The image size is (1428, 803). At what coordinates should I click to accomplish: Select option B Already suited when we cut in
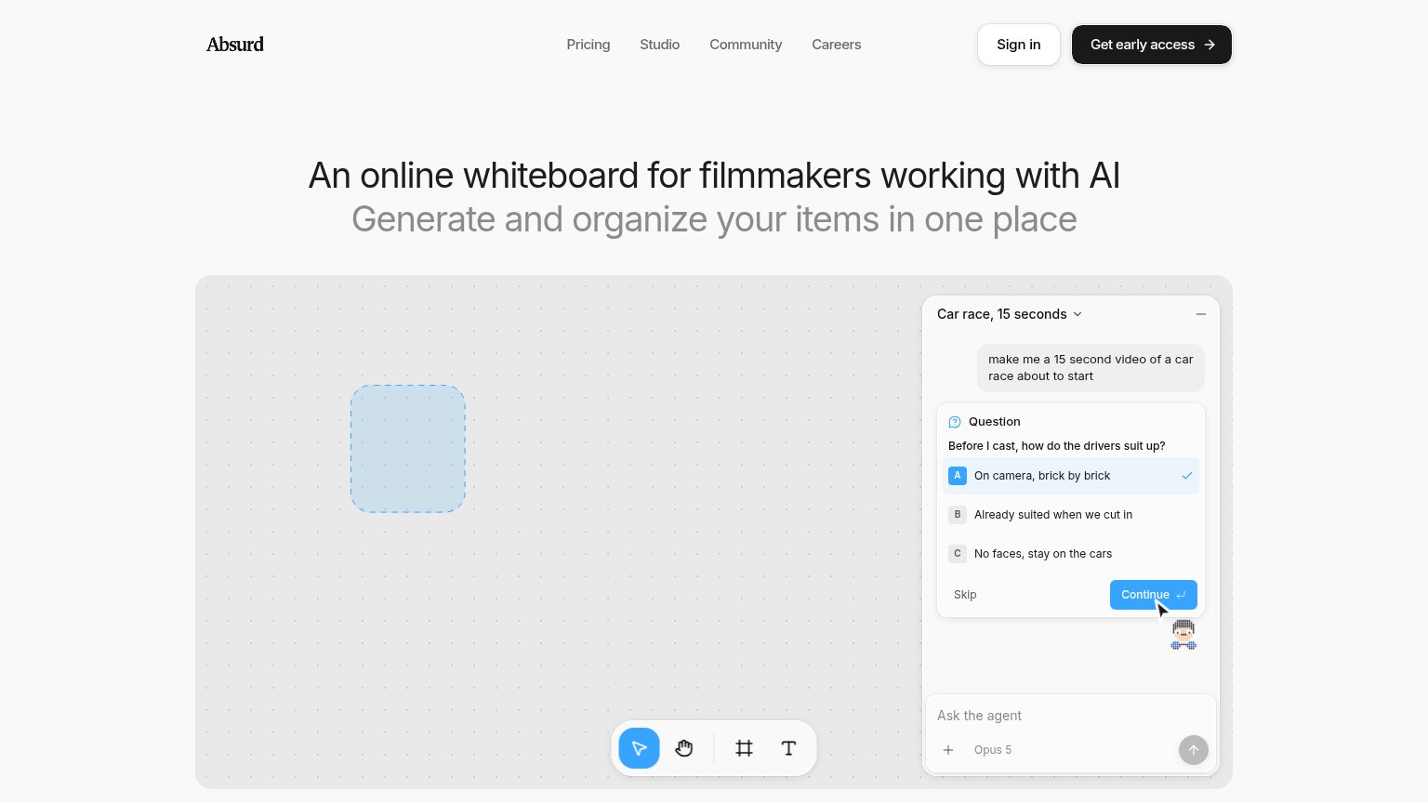tap(1071, 515)
